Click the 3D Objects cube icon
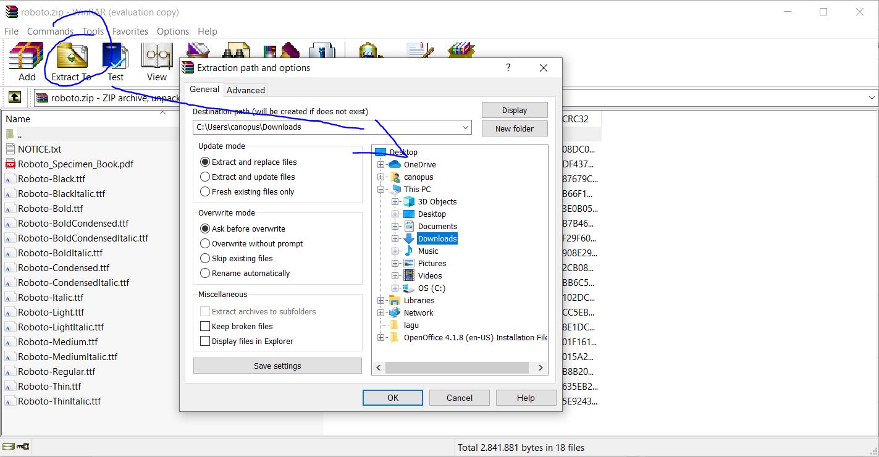This screenshot has width=879, height=457. coord(409,202)
